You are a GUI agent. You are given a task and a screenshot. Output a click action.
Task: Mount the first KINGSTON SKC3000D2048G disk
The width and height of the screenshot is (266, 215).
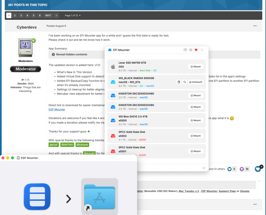196,96
